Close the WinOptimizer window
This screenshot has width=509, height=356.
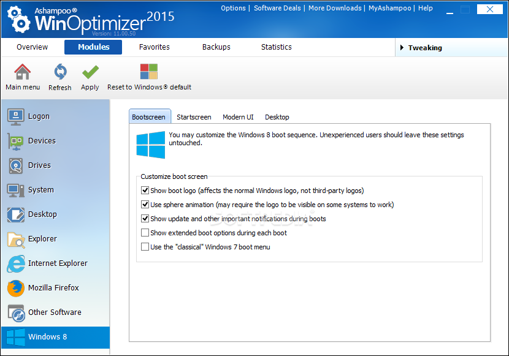489,9
